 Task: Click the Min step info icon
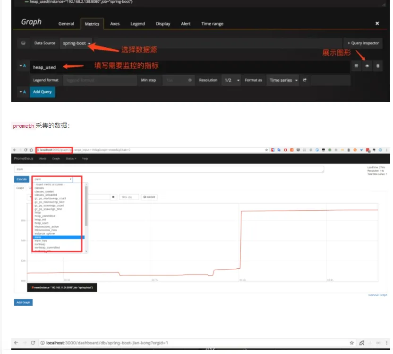point(190,80)
